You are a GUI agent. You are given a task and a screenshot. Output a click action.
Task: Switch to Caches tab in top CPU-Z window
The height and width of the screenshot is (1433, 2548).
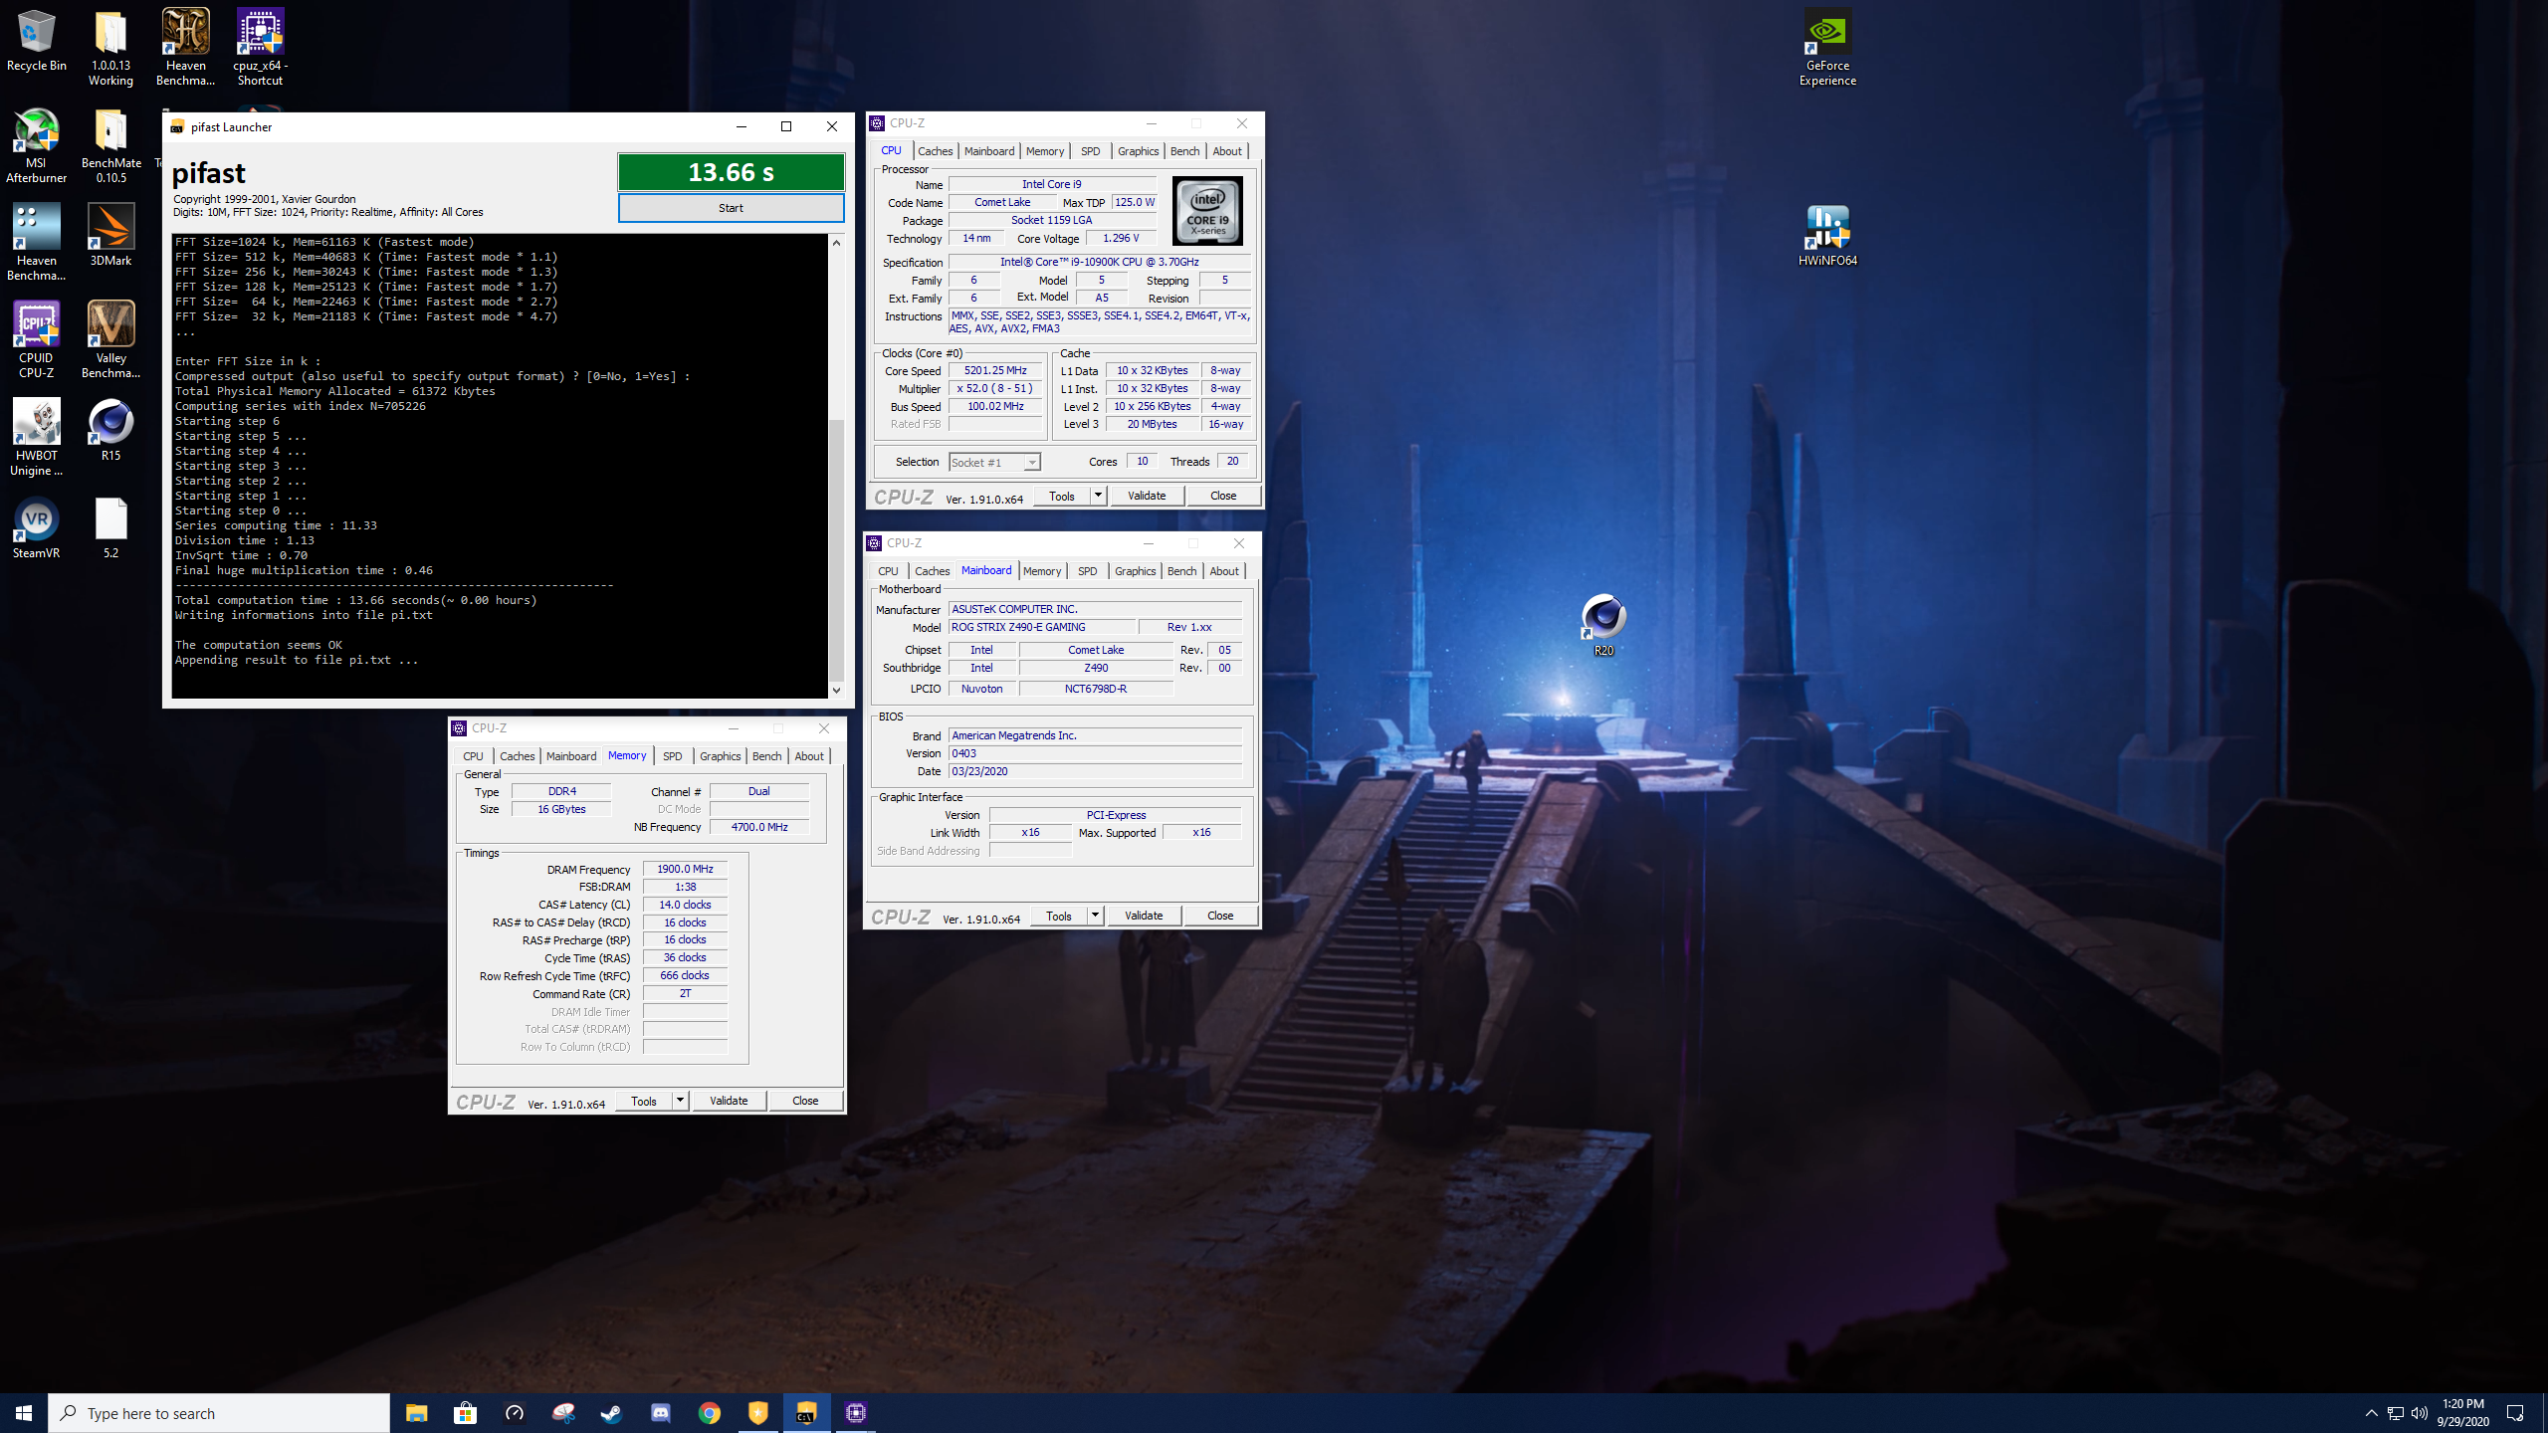coord(935,151)
